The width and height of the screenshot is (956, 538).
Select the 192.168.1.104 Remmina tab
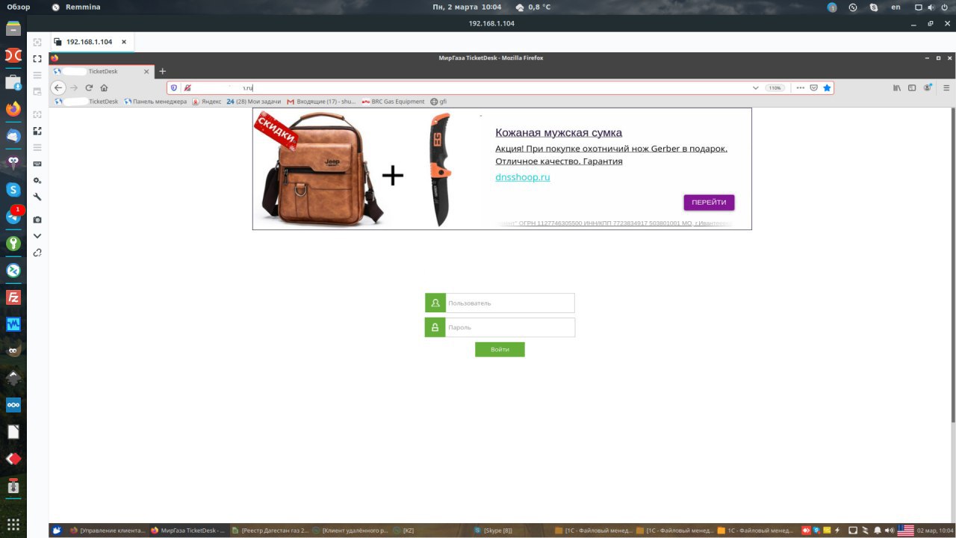[88, 42]
